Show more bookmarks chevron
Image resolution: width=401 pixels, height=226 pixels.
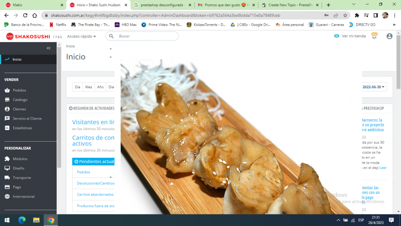click(394, 25)
